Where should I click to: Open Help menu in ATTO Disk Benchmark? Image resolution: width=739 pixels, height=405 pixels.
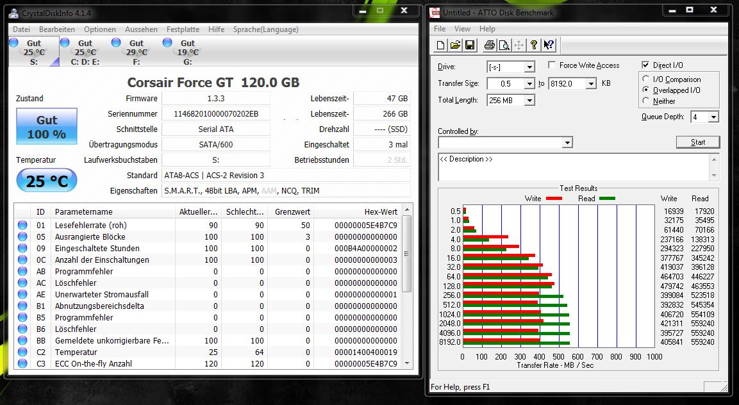click(x=487, y=29)
